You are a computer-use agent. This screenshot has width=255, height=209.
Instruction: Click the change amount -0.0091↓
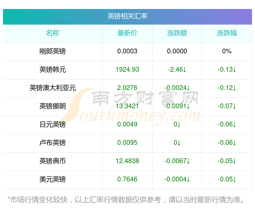coord(177,106)
